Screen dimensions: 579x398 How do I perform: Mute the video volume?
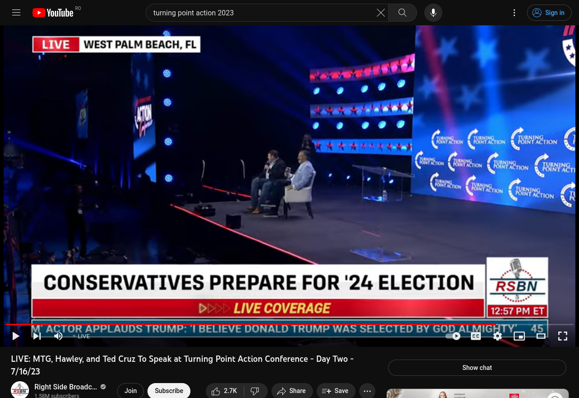pos(58,336)
